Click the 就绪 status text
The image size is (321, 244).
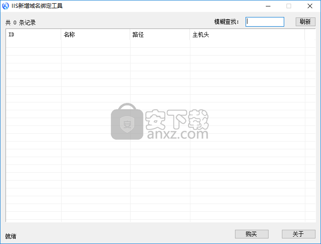click(x=11, y=236)
